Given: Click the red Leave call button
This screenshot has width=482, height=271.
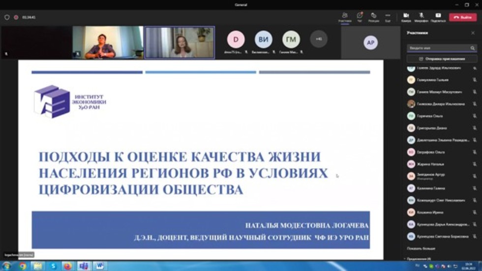Looking at the screenshot, I should (x=462, y=17).
